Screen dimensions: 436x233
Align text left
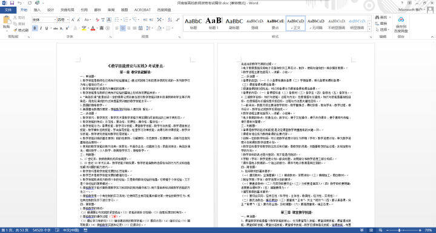[117, 28]
